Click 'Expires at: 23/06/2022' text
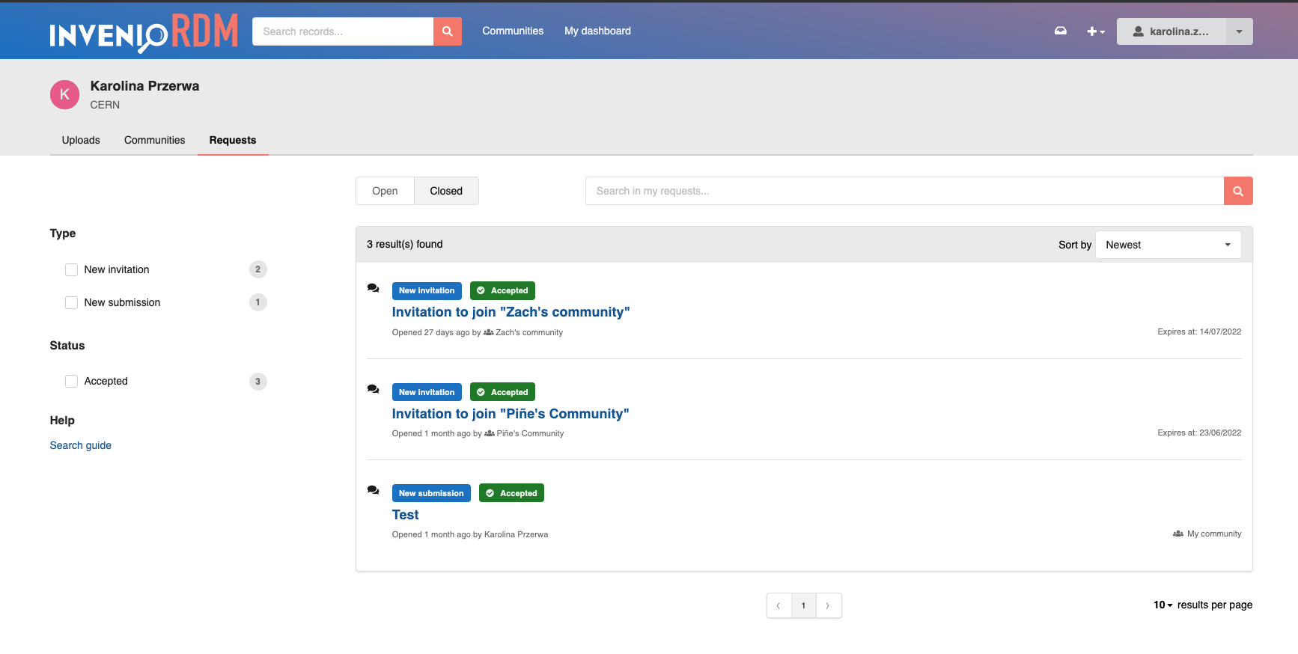 point(1199,433)
